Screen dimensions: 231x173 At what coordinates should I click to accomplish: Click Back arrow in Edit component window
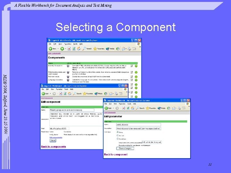pos(43,94)
